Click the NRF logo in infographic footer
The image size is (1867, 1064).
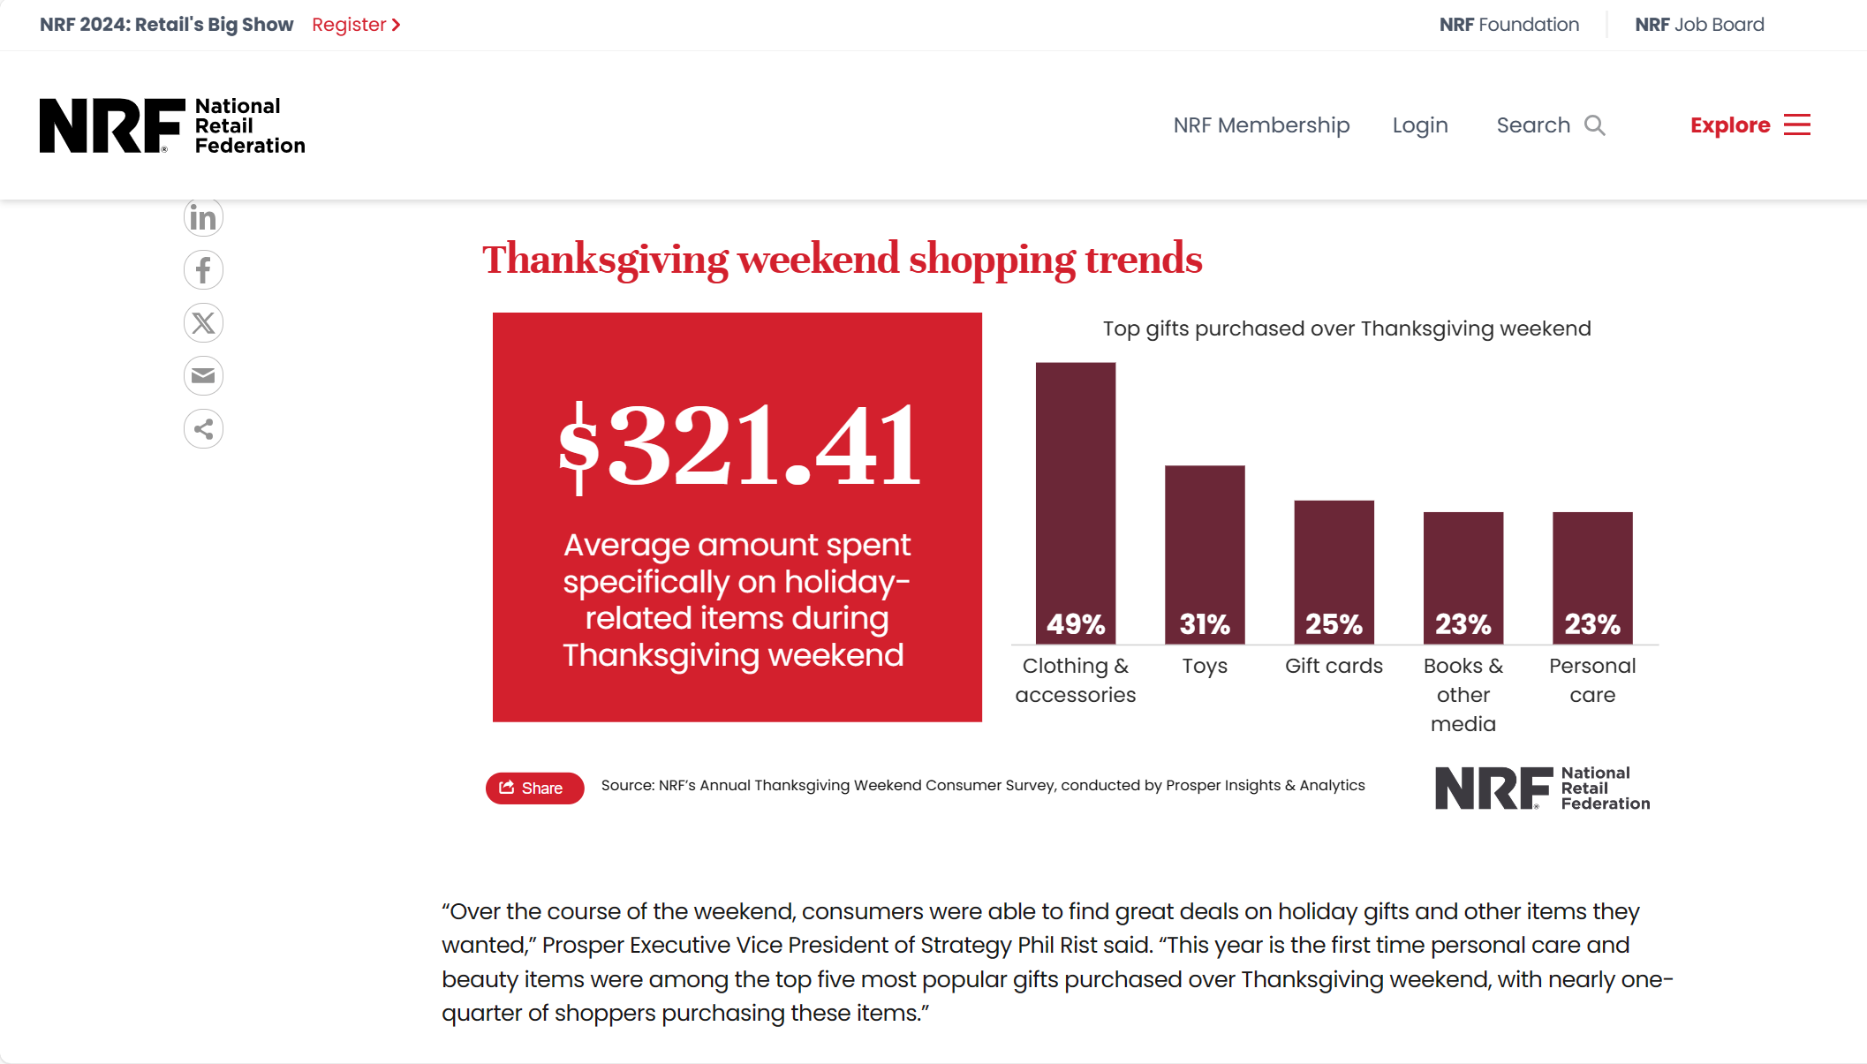(x=1543, y=788)
